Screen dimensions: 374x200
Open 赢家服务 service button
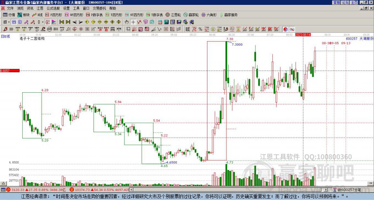(229, 15)
